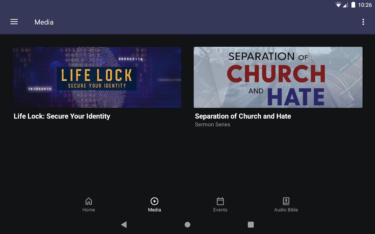Tap the Android back triangle
375x234 pixels.
(124, 225)
